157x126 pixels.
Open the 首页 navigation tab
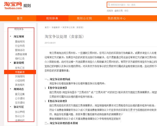(x=20, y=18)
